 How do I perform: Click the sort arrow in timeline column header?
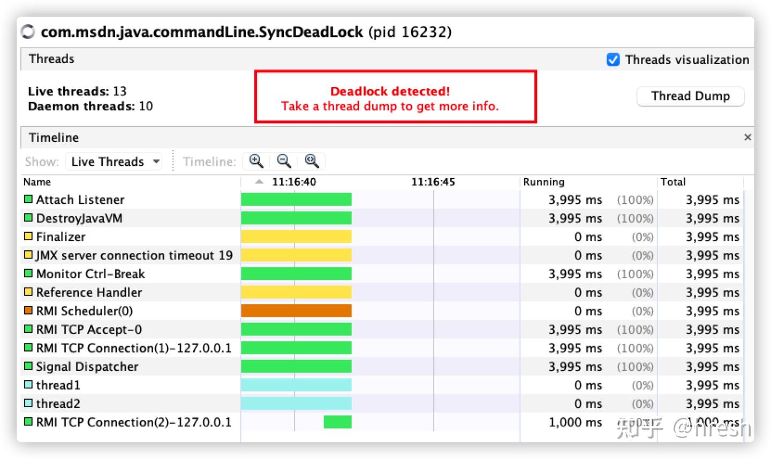pyautogui.click(x=259, y=182)
